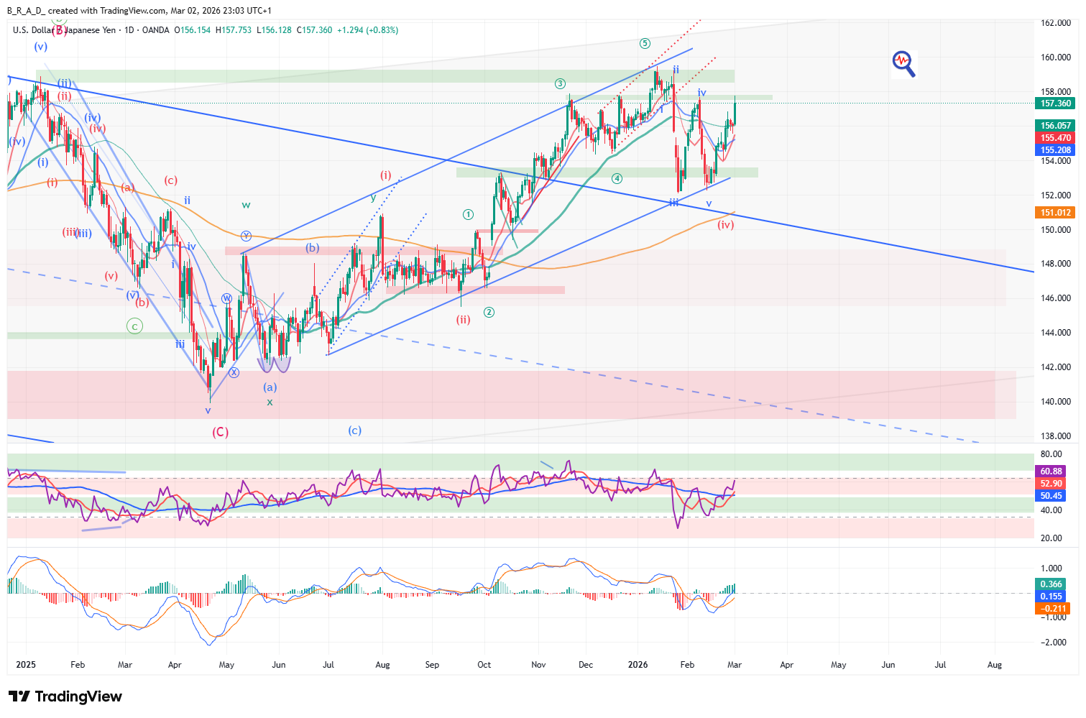This screenshot has width=1086, height=718.
Task: Select the circled 1 wave label
Action: [469, 214]
